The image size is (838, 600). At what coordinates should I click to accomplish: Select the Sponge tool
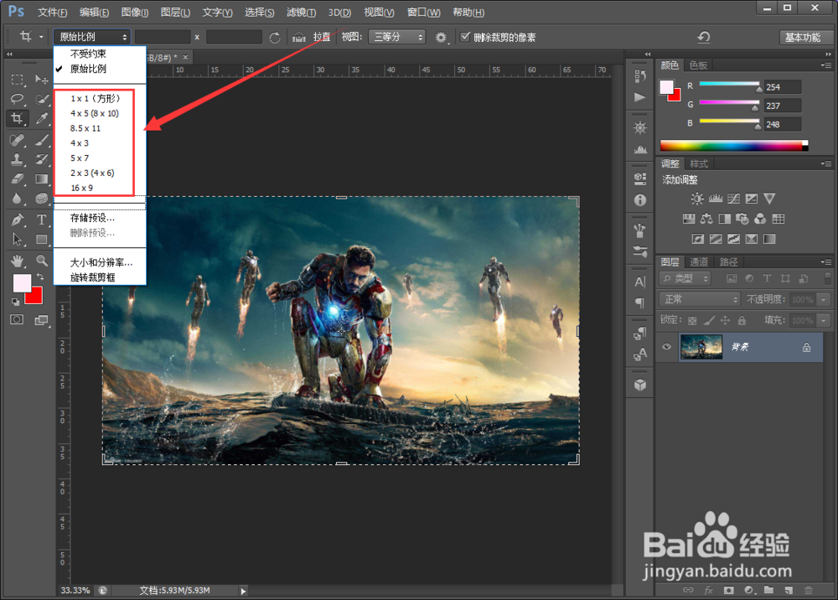coord(42,199)
